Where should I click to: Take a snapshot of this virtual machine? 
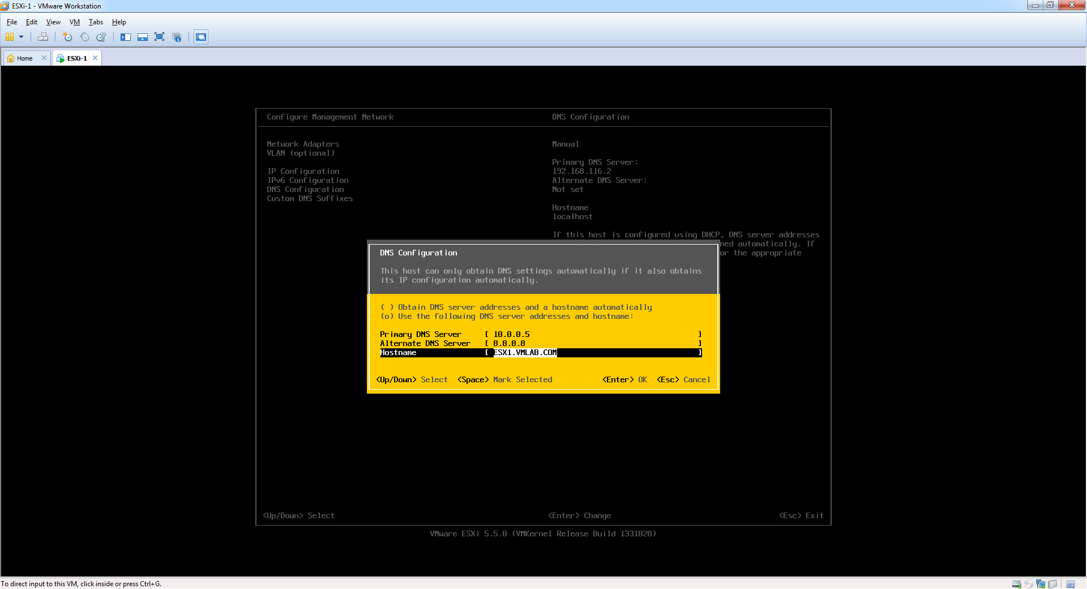click(x=67, y=37)
